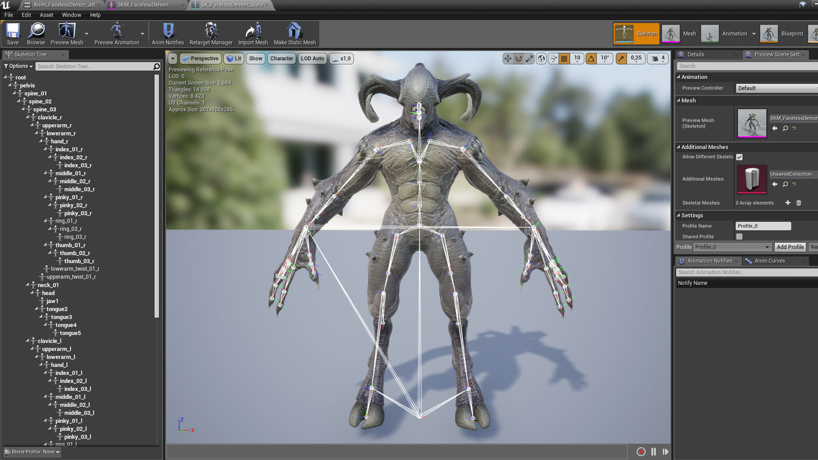Step forward one frame in playback

(665, 451)
